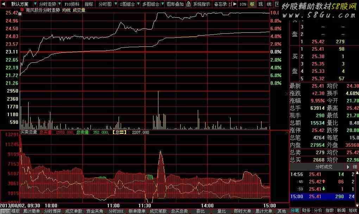
Task: Open the 模板 bottom tab
Action: 15,211
